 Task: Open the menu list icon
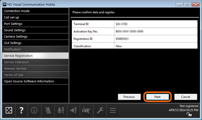click(x=113, y=110)
